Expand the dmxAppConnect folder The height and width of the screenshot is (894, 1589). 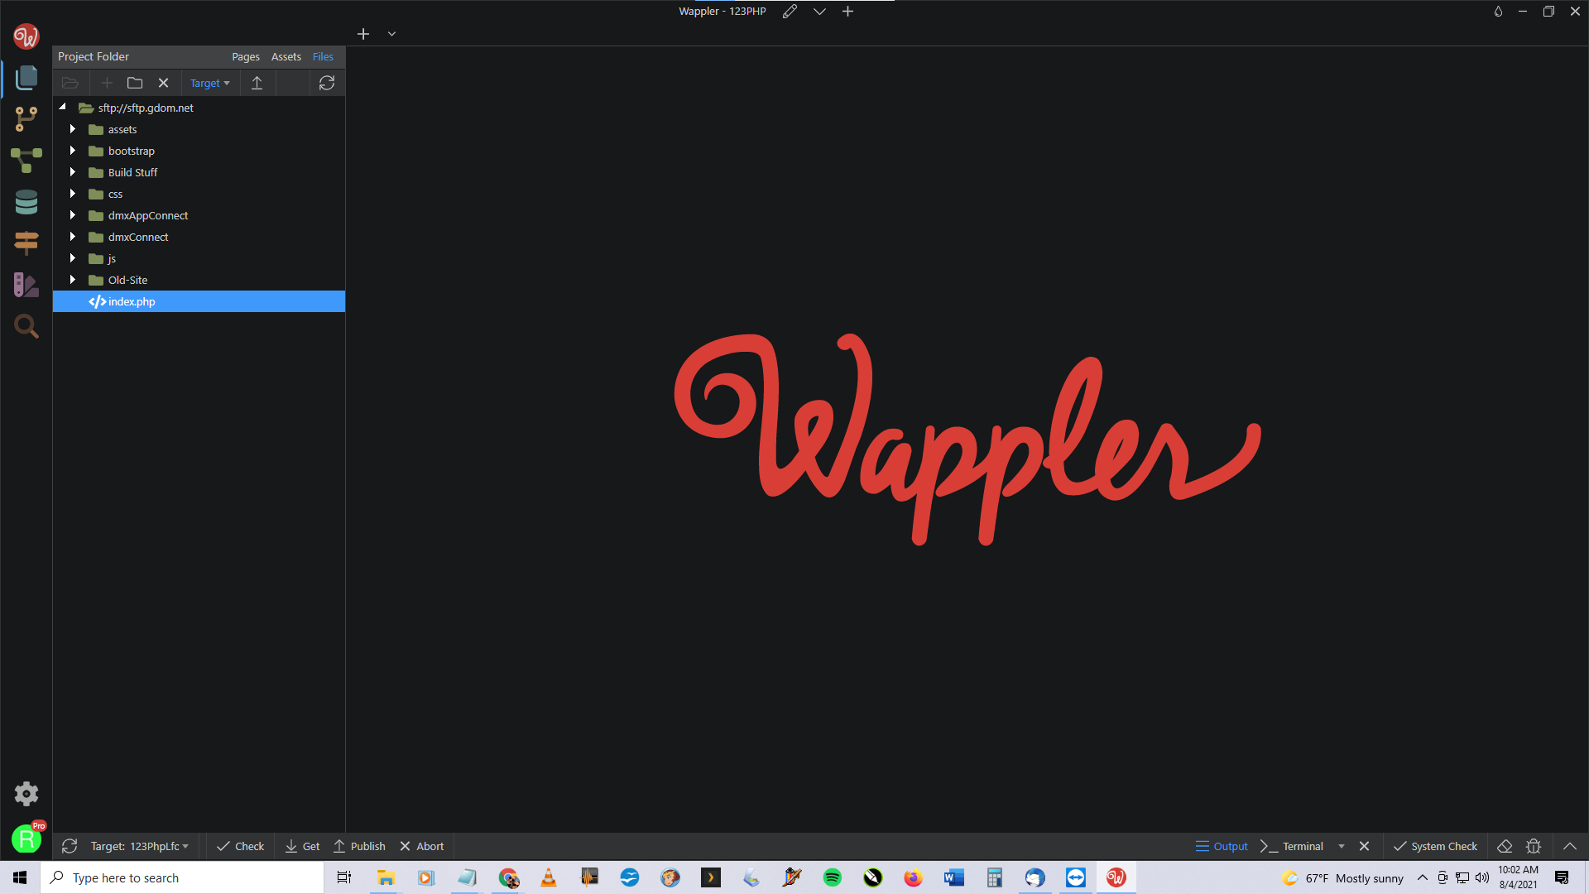73,215
